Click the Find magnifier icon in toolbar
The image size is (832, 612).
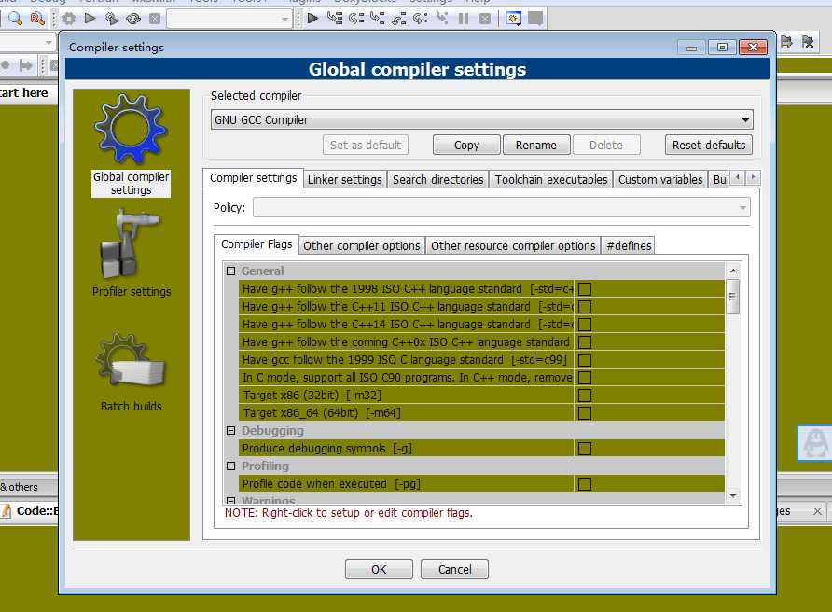(15, 19)
